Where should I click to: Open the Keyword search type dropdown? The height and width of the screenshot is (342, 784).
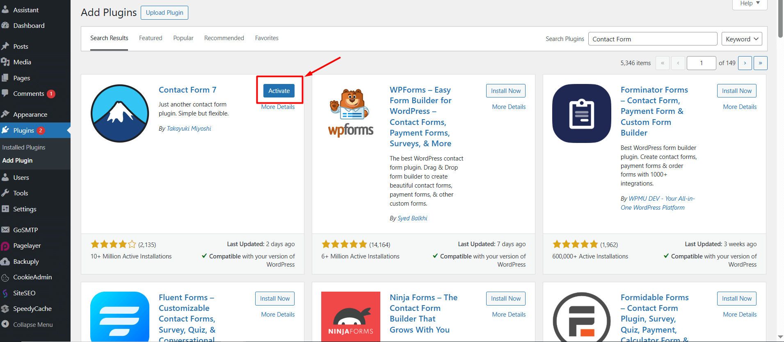[742, 39]
